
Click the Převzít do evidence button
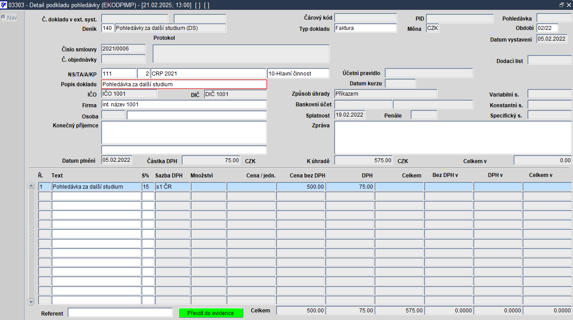[211, 313]
